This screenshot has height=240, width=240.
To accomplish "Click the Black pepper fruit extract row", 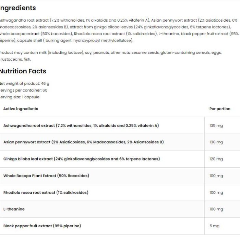I will (120, 226).
